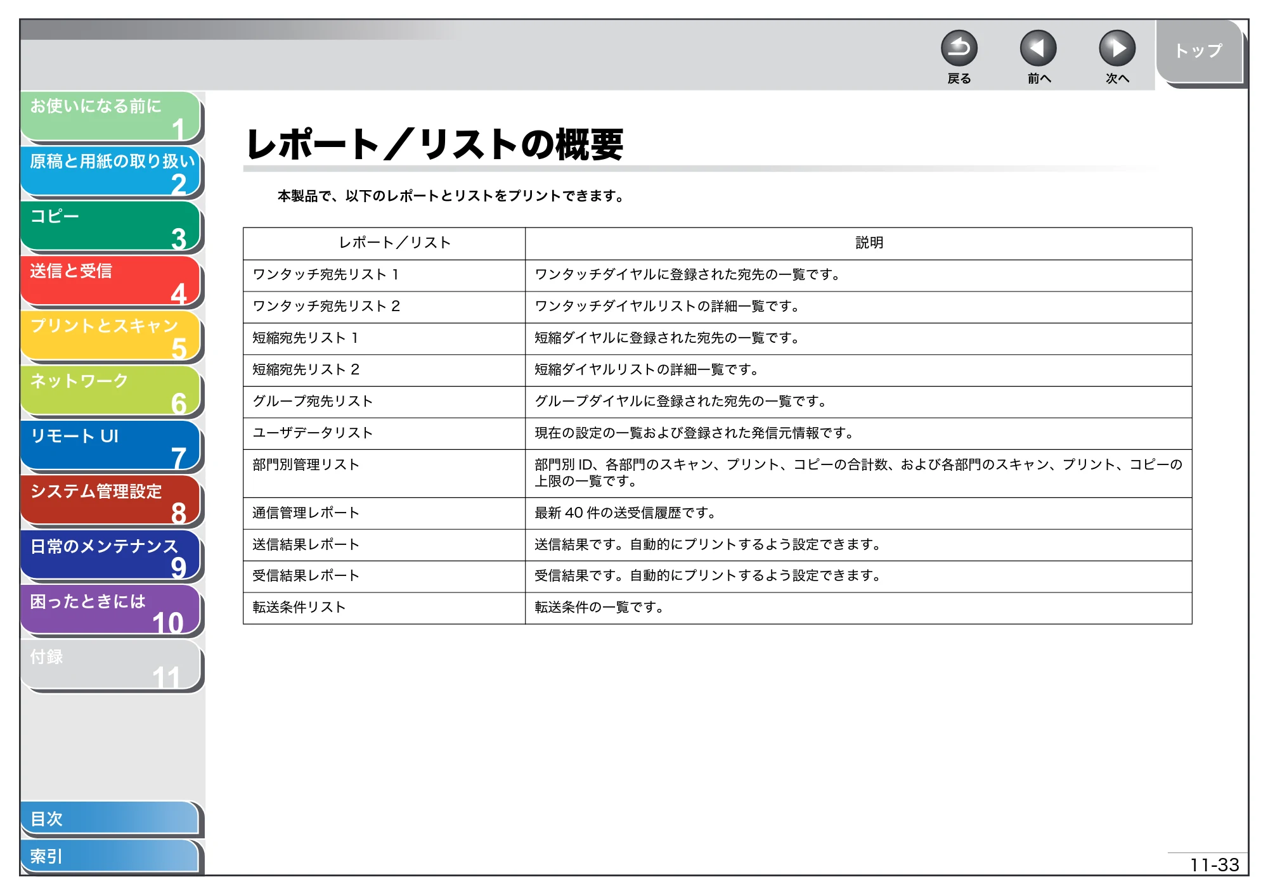Image resolution: width=1268 pixels, height=896 pixels.
Task: Go to chapter 9 日常のメンテナンス
Action: [x=112, y=556]
